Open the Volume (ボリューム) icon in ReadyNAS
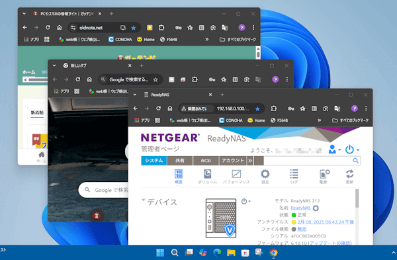 (207, 177)
